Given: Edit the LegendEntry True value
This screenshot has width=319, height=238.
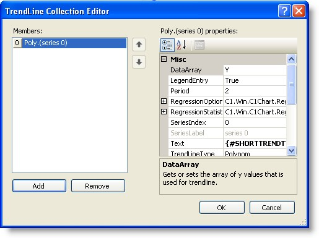Looking at the screenshot, I should point(255,80).
